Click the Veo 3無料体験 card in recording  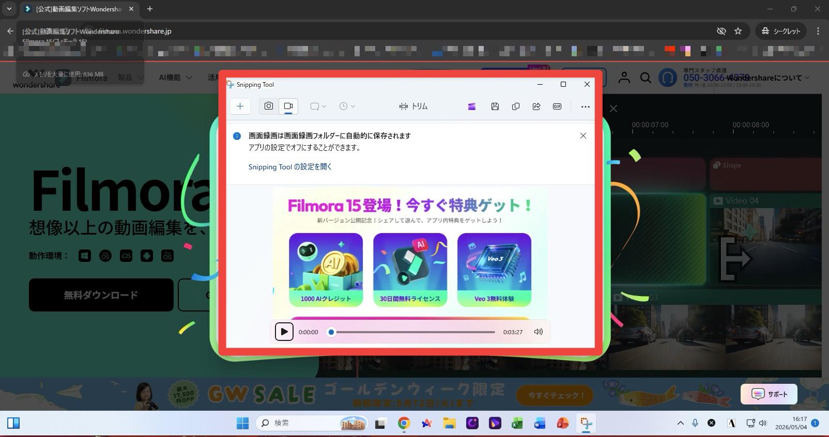(494, 269)
